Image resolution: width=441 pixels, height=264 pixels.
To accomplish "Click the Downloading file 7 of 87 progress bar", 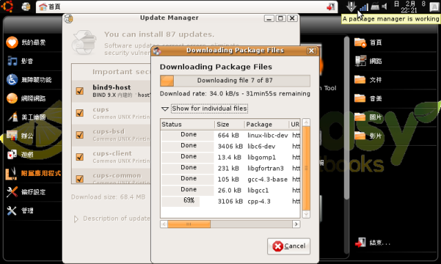I will pyautogui.click(x=235, y=81).
